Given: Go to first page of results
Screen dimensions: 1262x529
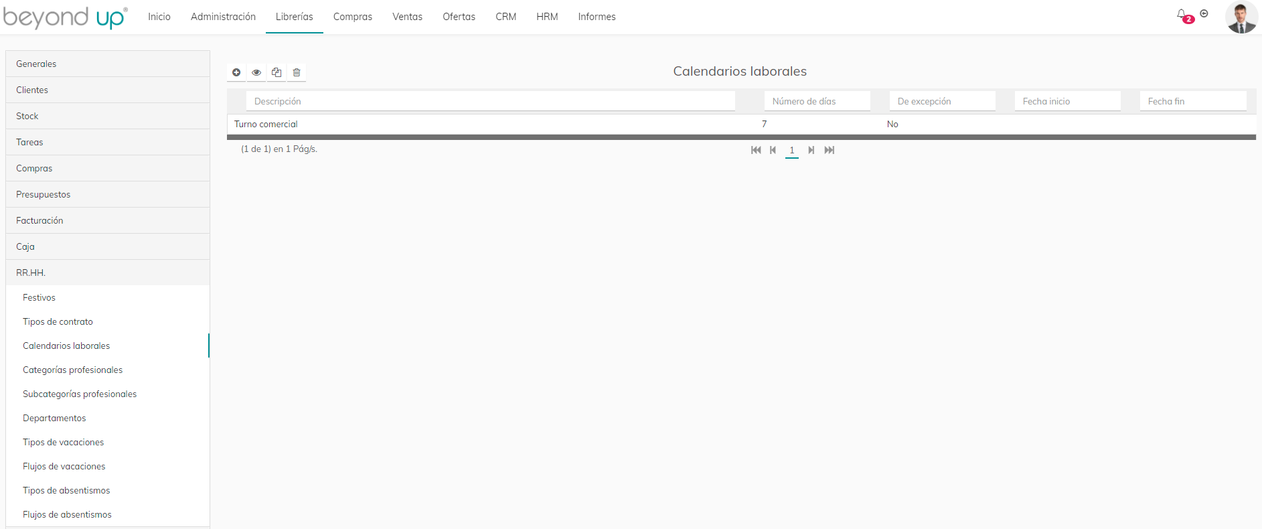Looking at the screenshot, I should (756, 150).
